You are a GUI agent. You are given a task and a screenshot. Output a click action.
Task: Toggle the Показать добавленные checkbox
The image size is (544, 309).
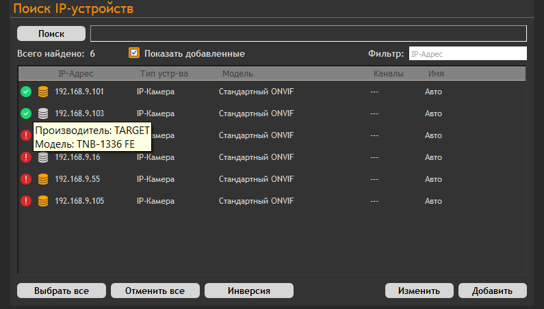pos(134,53)
